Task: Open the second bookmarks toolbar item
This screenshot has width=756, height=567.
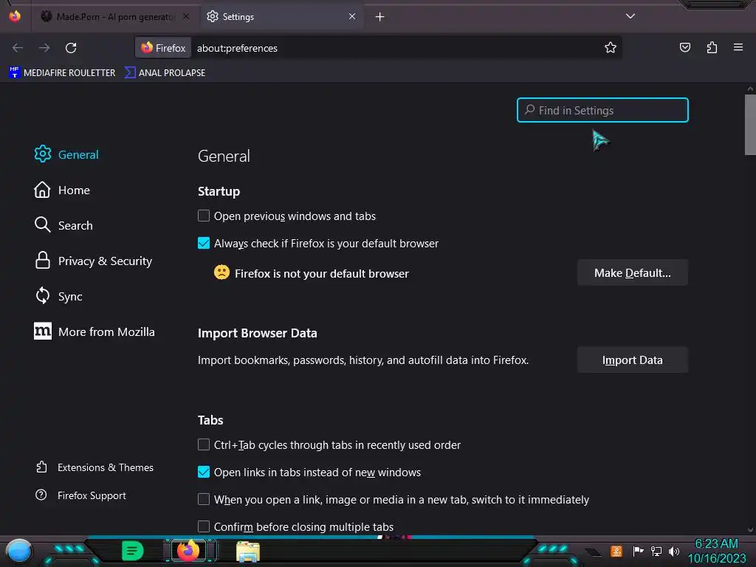Action: [x=165, y=73]
